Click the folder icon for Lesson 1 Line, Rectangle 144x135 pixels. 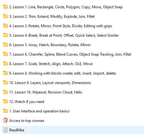pos(6,7)
